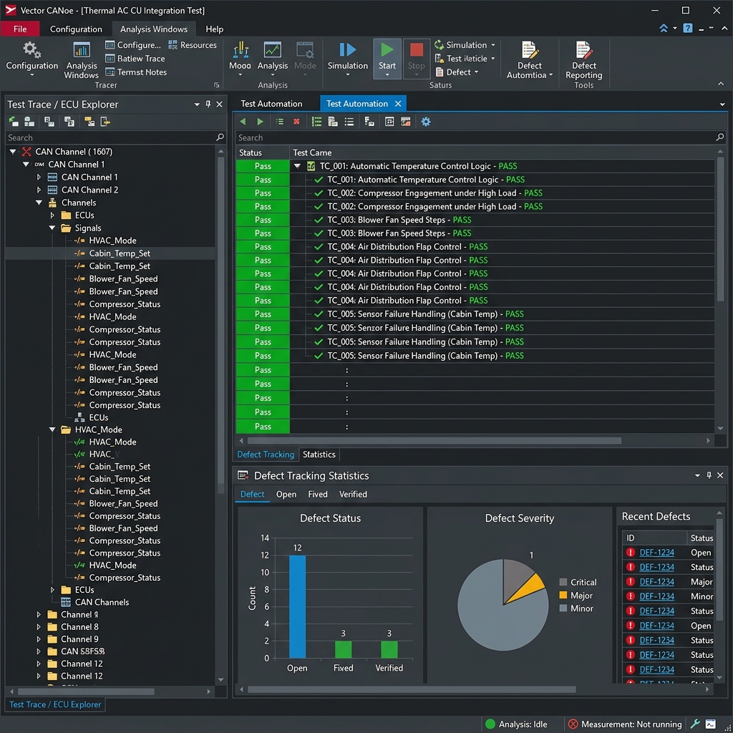Click the red Stop button
Image resolution: width=733 pixels, height=733 pixels.
(x=416, y=58)
